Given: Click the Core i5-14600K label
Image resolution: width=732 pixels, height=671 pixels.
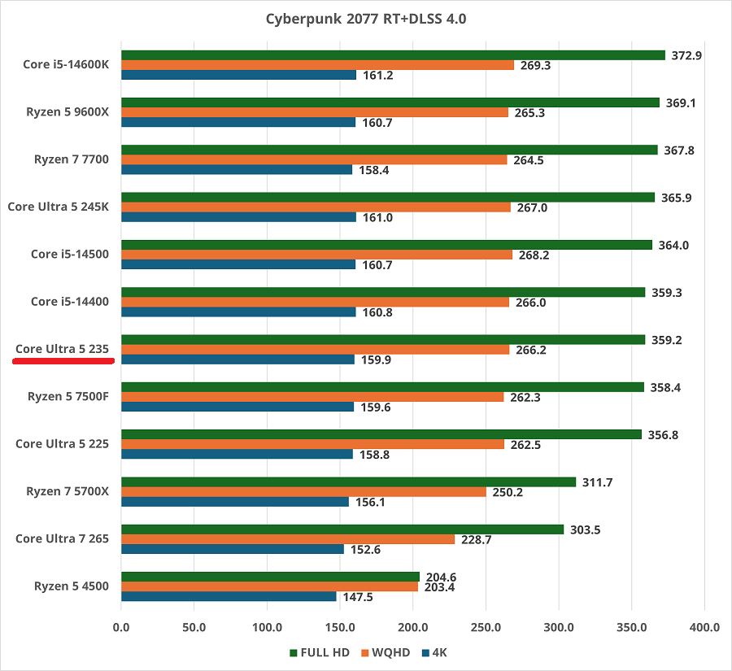Looking at the screenshot, I should pos(66,64).
